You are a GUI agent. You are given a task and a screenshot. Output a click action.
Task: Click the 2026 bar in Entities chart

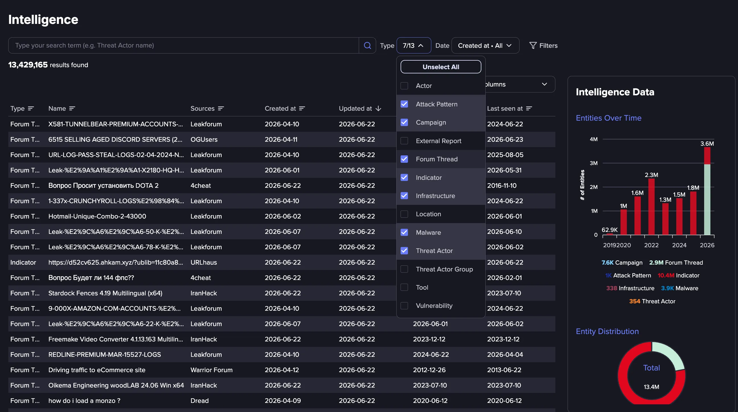(x=707, y=191)
